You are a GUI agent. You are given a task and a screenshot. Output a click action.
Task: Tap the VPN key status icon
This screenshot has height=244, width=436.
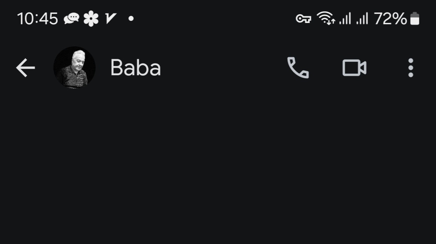[303, 19]
